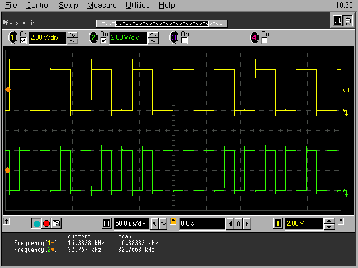This screenshot has height=268, width=358.
Task: Turn off the channel 2 On checkbox
Action: (104, 41)
